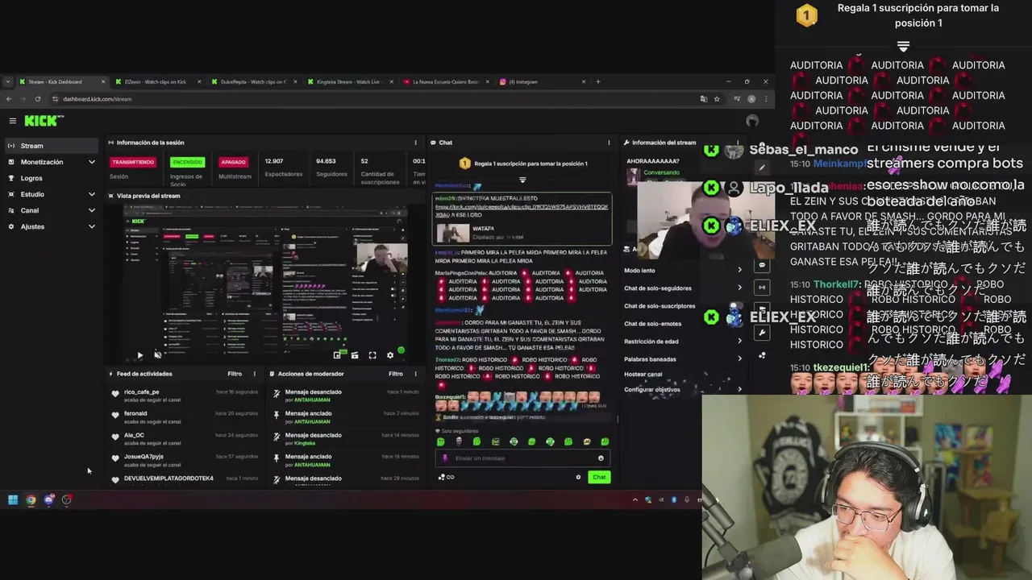Open Acciones de moderador options menu
1032x580 pixels.
[x=415, y=374]
